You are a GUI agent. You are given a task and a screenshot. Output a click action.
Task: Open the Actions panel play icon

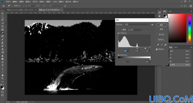click(x=160, y=16)
